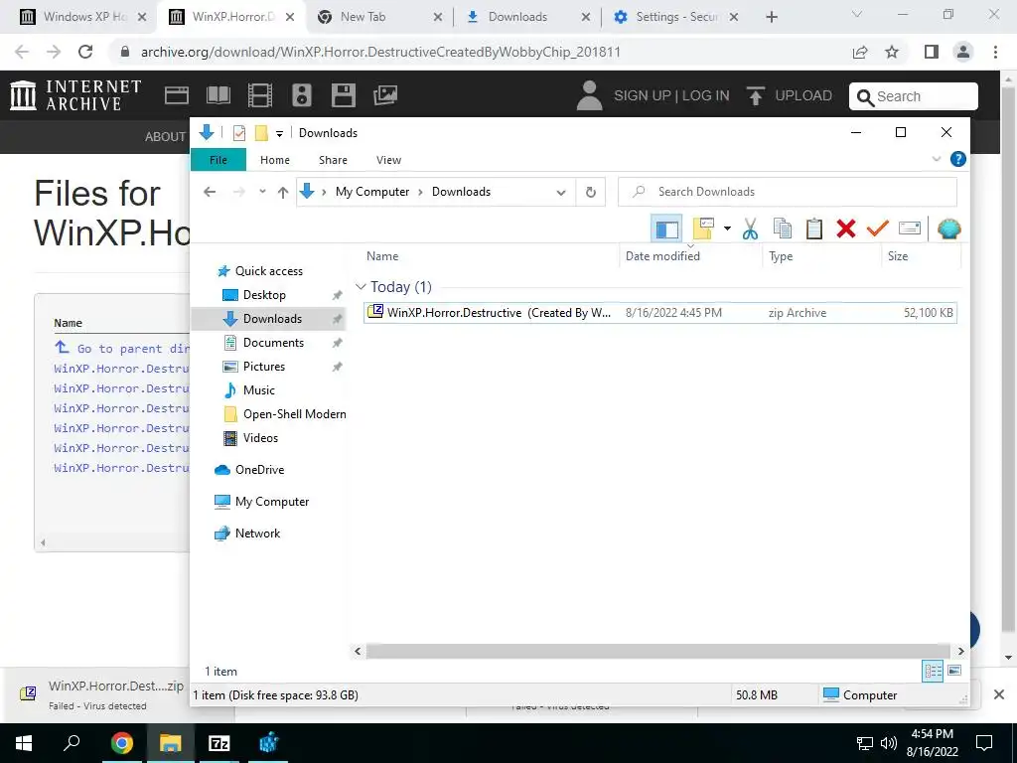This screenshot has width=1017, height=763.
Task: Click the red X Delete icon
Action: (x=846, y=229)
